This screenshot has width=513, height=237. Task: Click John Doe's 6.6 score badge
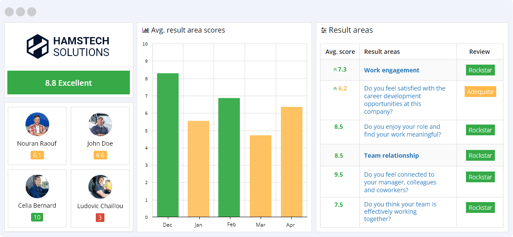coord(100,155)
